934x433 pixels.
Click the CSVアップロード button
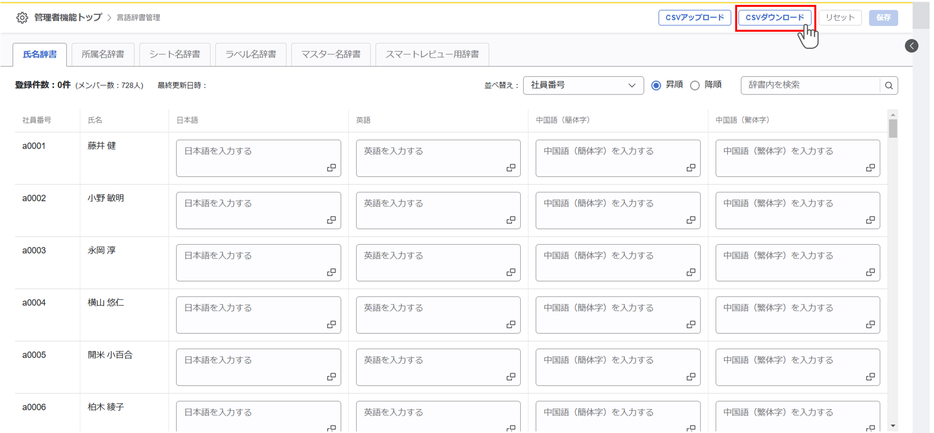click(x=695, y=18)
